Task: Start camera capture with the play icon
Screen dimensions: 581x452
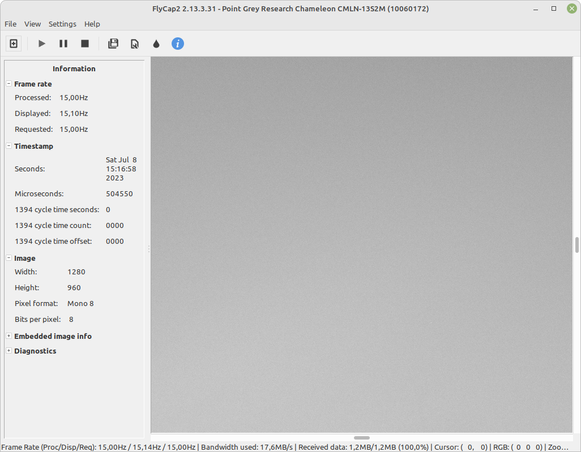Action: pyautogui.click(x=41, y=43)
